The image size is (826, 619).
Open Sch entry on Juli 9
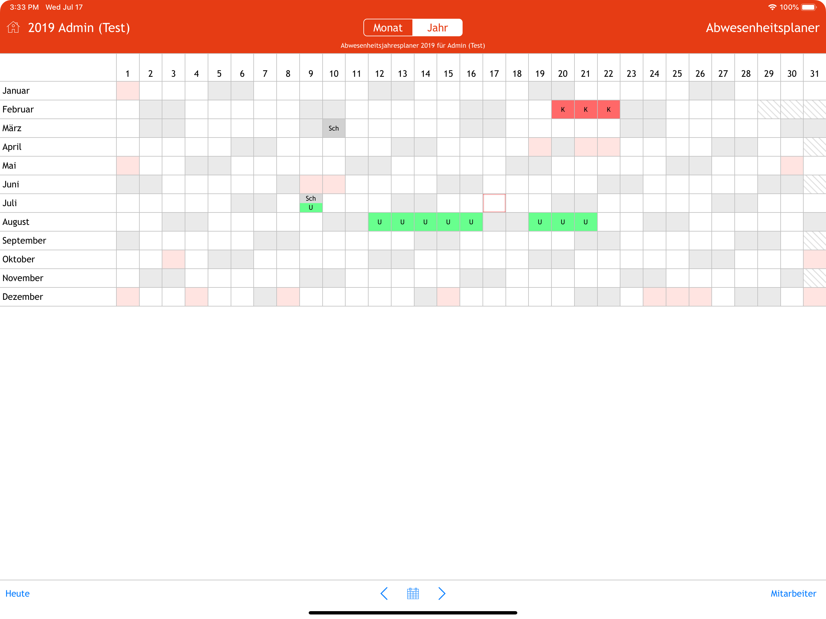point(311,198)
